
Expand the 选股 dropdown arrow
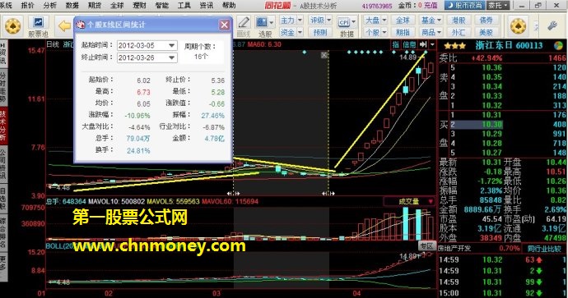click(x=272, y=23)
